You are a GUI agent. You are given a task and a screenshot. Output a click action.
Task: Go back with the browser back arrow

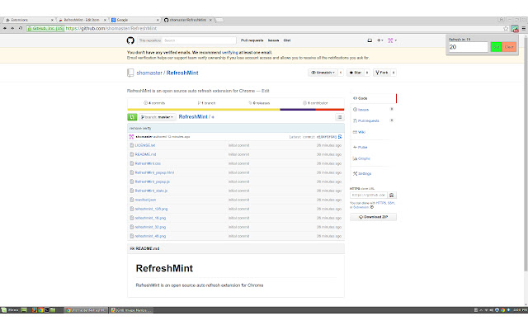(x=5, y=28)
